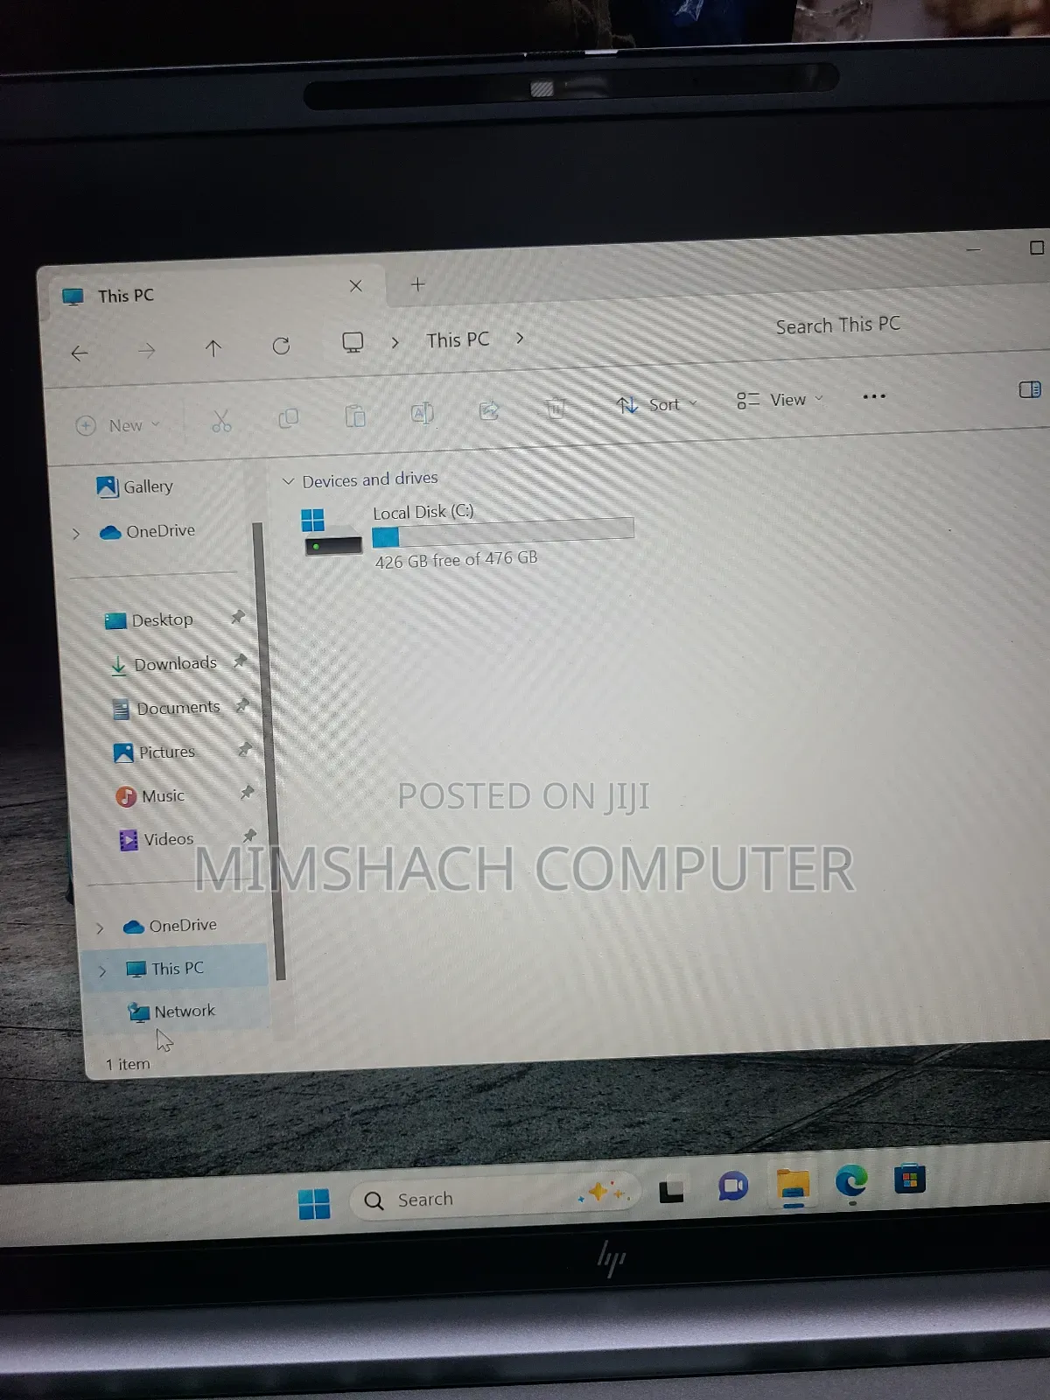Open the View dropdown menu
Image resolution: width=1050 pixels, height=1400 pixels.
tap(780, 400)
